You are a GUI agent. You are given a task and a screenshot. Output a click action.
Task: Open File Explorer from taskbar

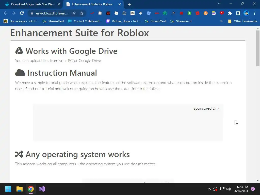[x=19, y=189]
